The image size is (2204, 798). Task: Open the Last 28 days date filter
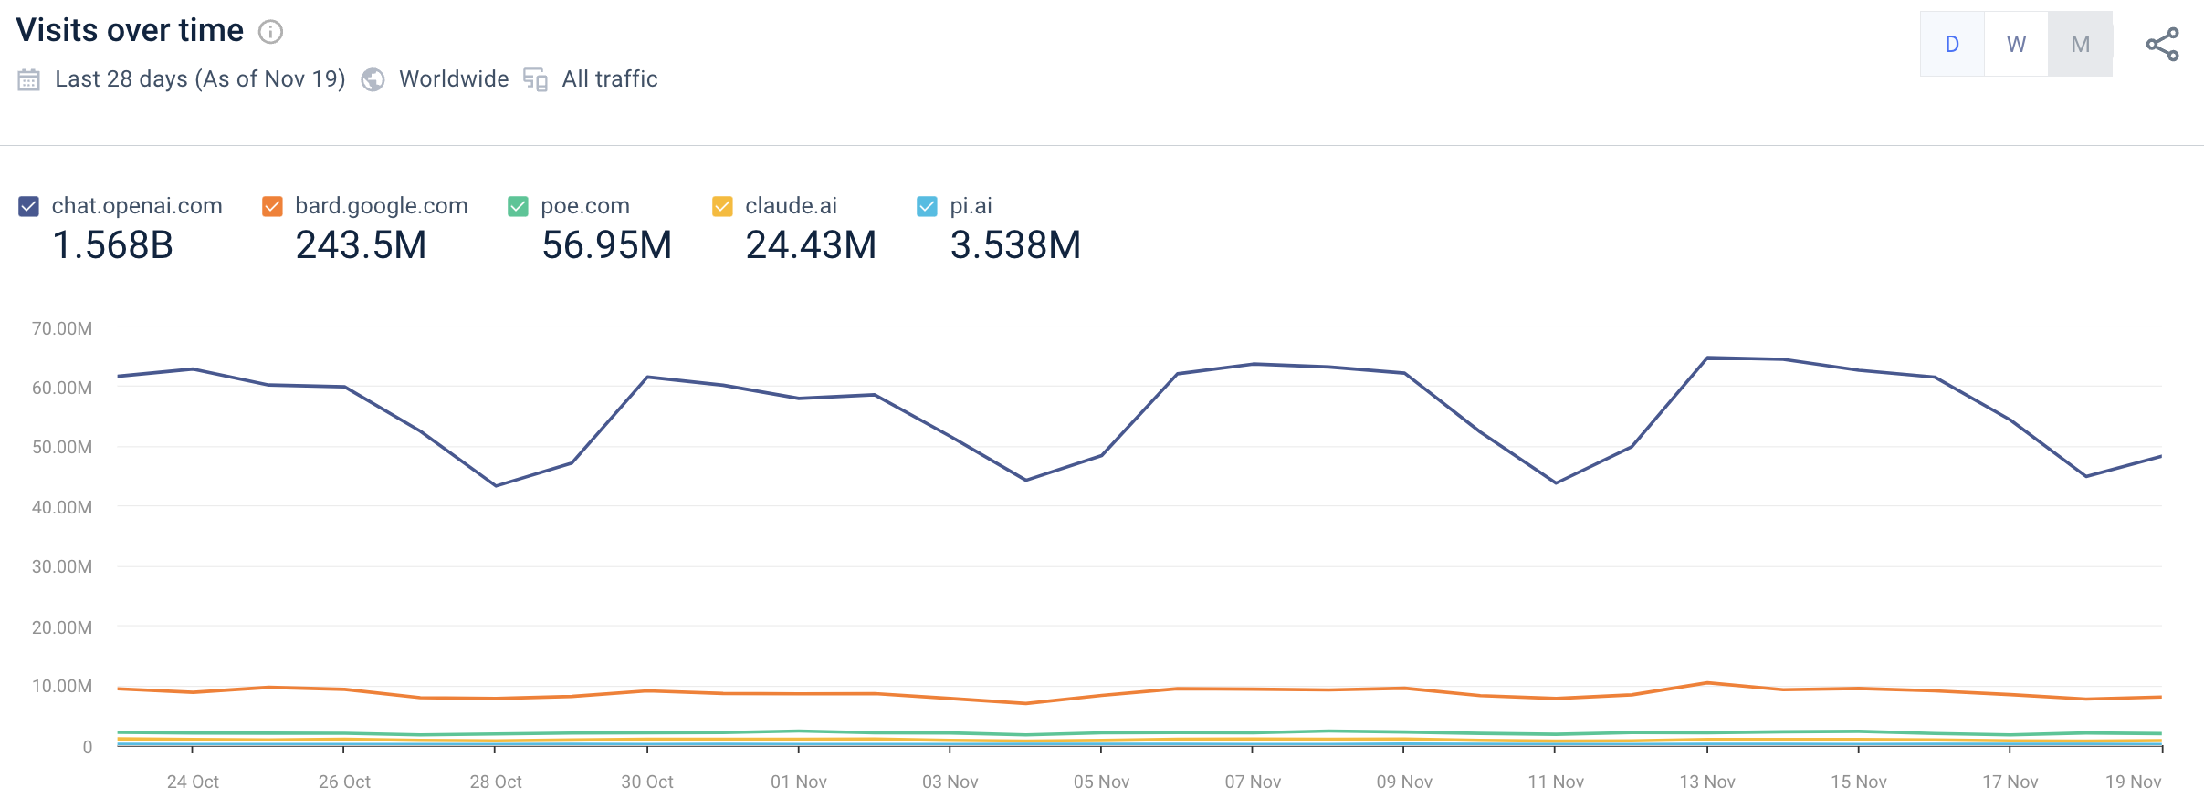tap(200, 79)
